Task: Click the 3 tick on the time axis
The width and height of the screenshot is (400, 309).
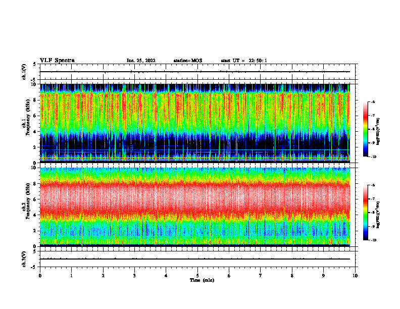Action: [134, 276]
